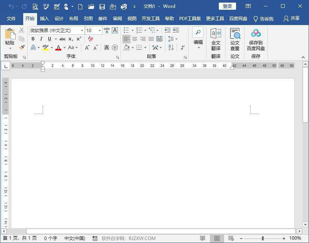Click the 登录 sign-in button

pyautogui.click(x=227, y=6)
